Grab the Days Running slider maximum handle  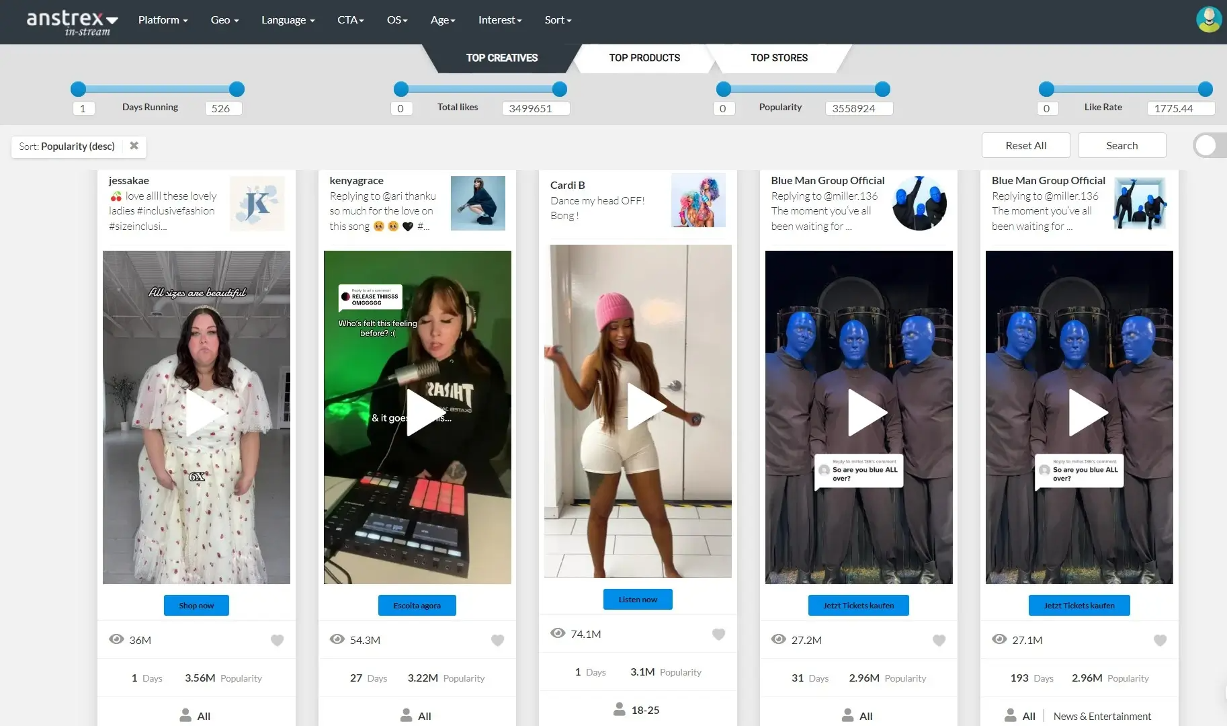click(x=237, y=89)
